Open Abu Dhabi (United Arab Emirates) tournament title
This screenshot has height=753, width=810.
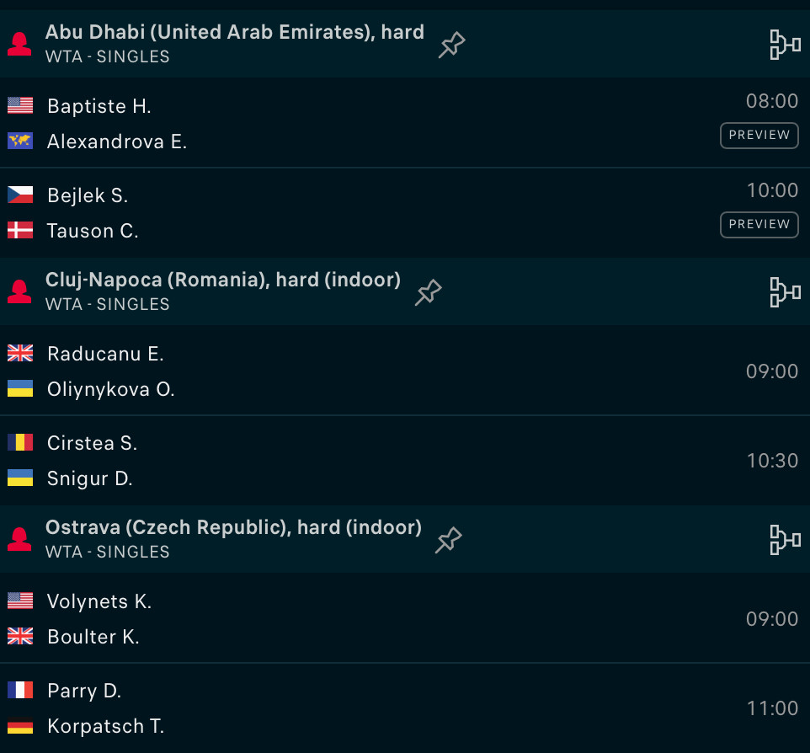click(x=235, y=32)
